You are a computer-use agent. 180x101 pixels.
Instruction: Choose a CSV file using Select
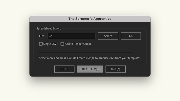108,36
